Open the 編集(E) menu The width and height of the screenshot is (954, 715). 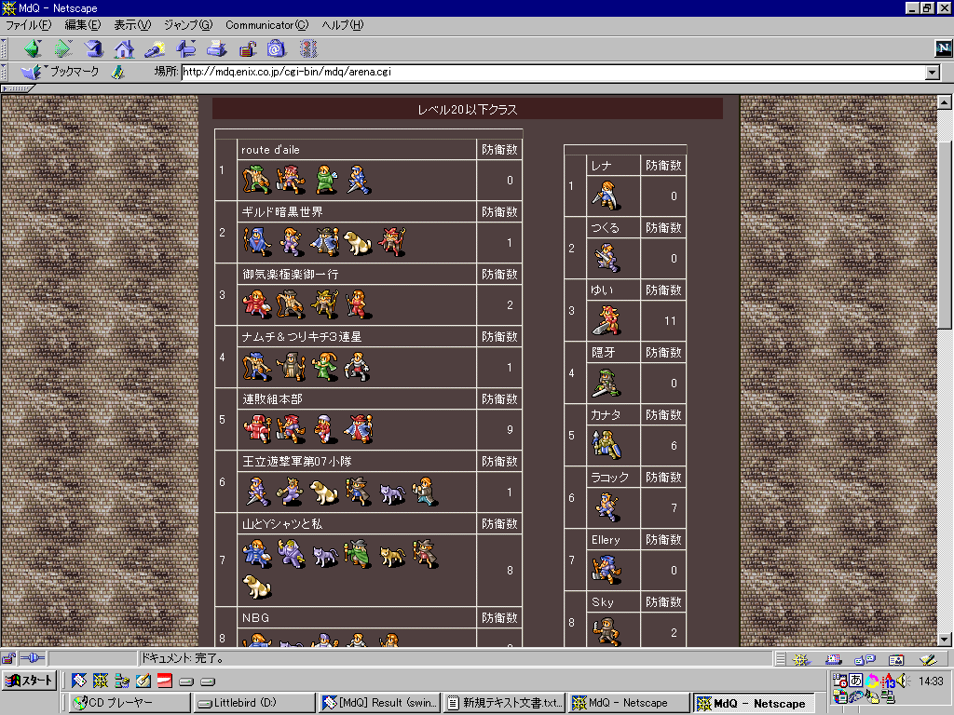83,25
